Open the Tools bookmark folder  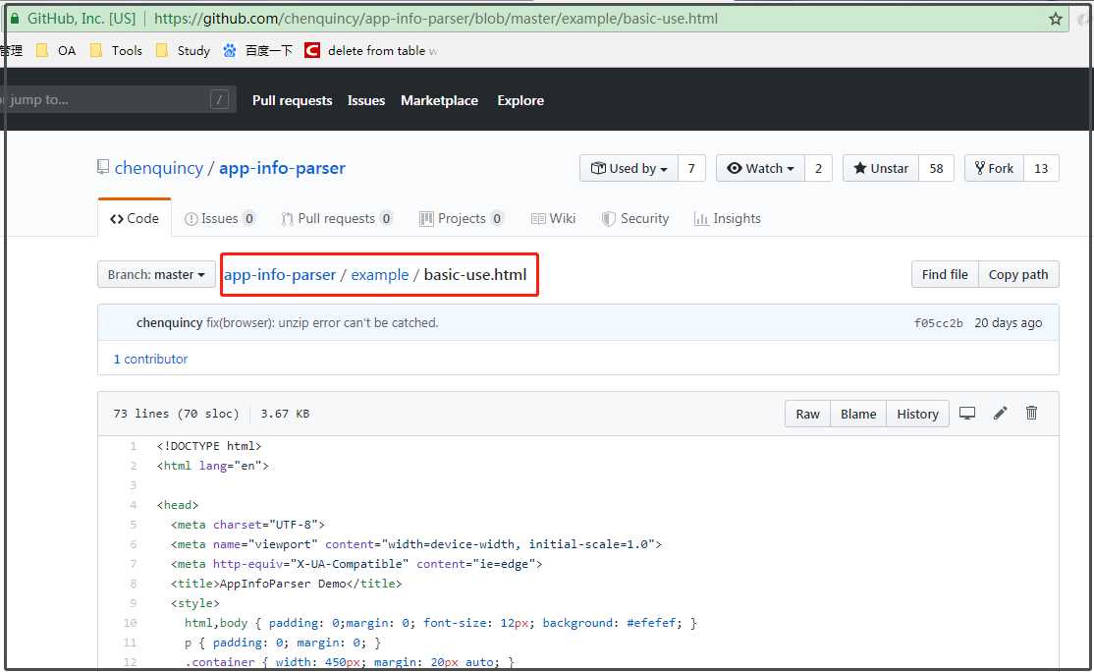coord(116,50)
